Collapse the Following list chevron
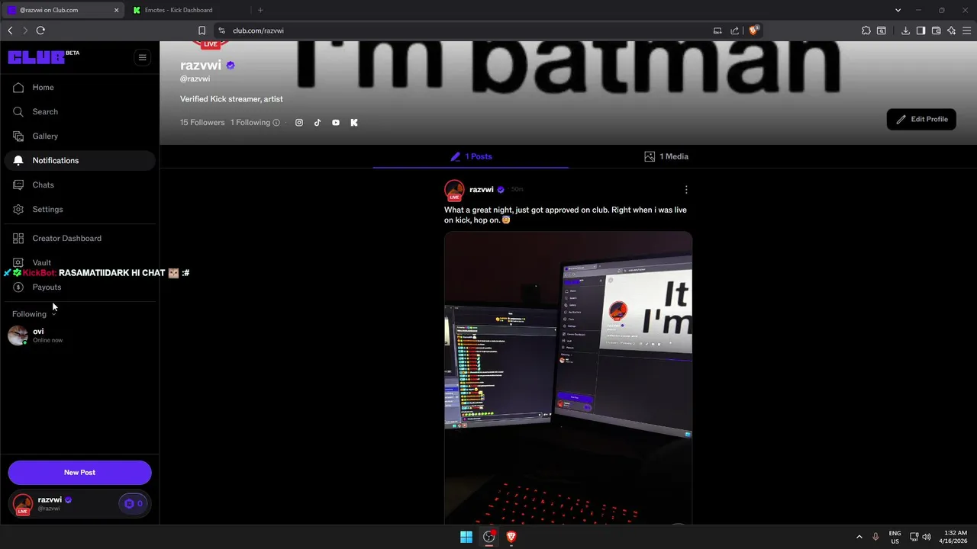Image resolution: width=977 pixels, height=549 pixels. (x=53, y=314)
